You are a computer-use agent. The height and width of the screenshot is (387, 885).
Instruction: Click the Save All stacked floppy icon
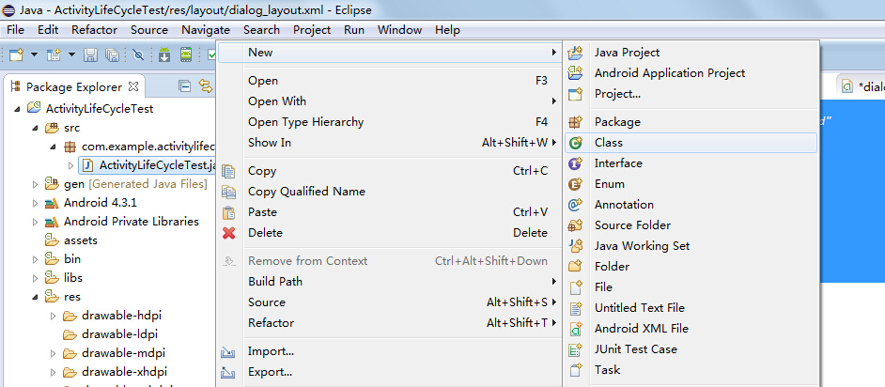[113, 54]
